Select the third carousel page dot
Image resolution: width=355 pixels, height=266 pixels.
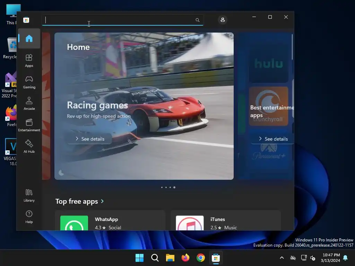point(170,187)
